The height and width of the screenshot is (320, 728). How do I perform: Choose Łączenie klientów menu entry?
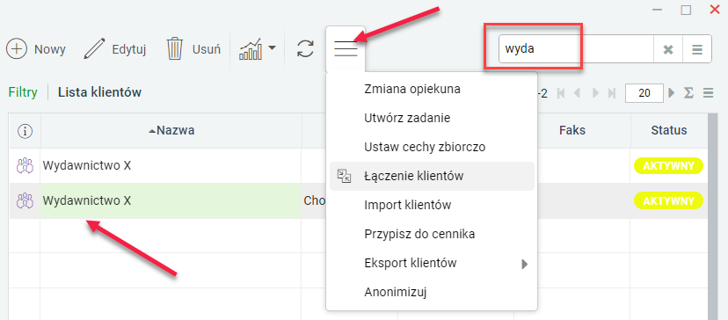click(x=432, y=176)
